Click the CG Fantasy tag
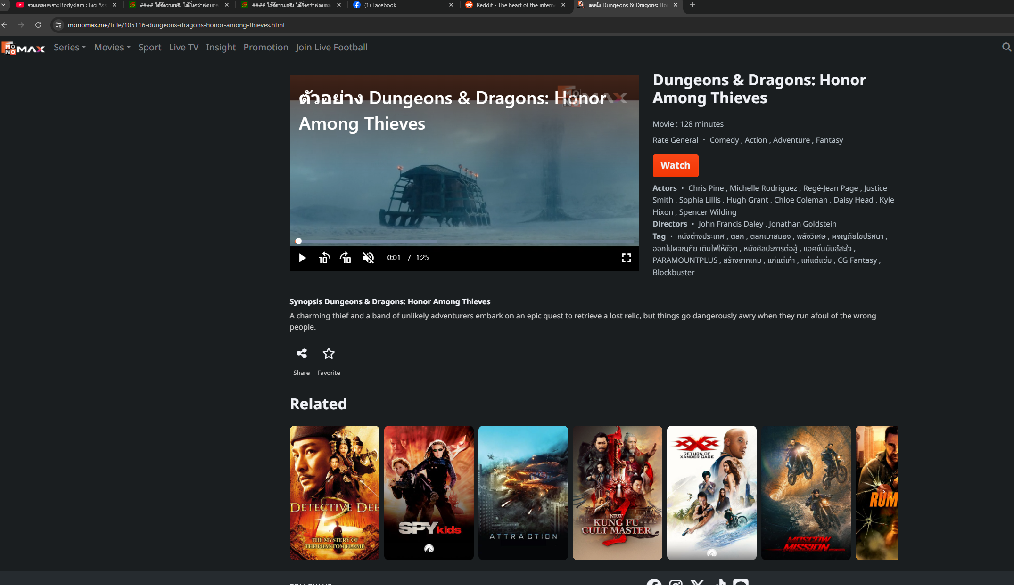This screenshot has height=585, width=1014. tap(857, 260)
